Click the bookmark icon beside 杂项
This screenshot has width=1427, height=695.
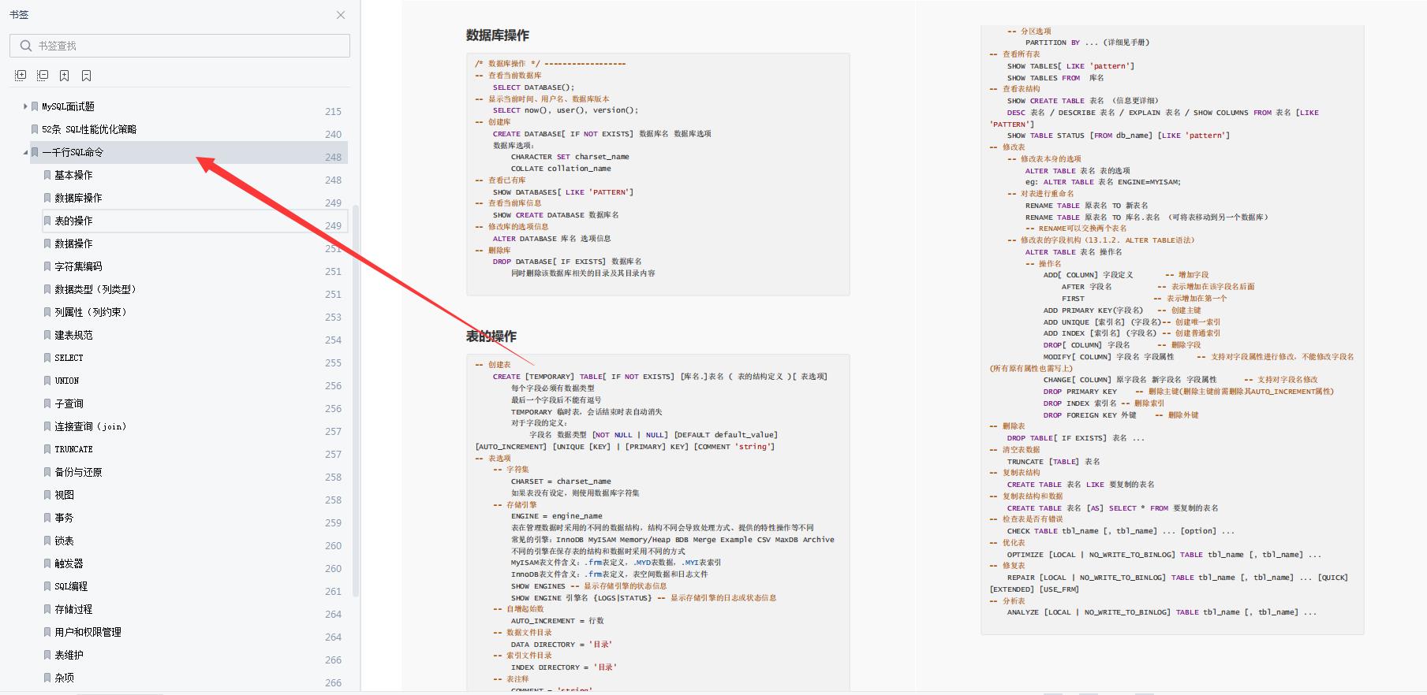point(47,678)
